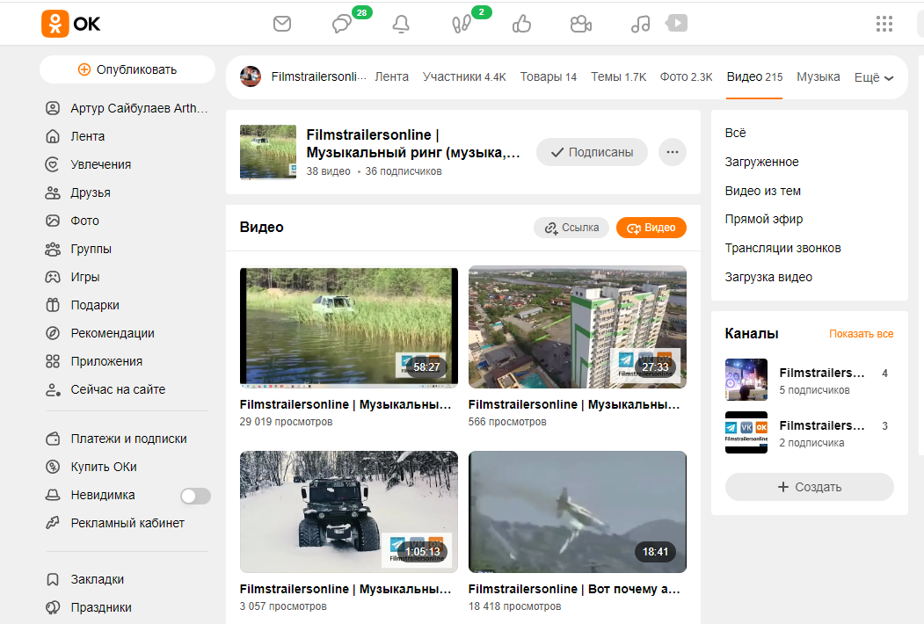
Task: Open the video camera icon in header
Action: click(581, 24)
